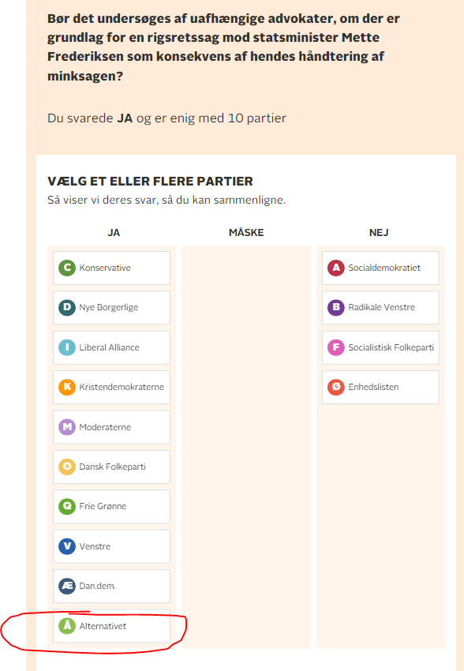Click the light blue Liberal Alliance icon
The height and width of the screenshot is (671, 464).
click(67, 347)
